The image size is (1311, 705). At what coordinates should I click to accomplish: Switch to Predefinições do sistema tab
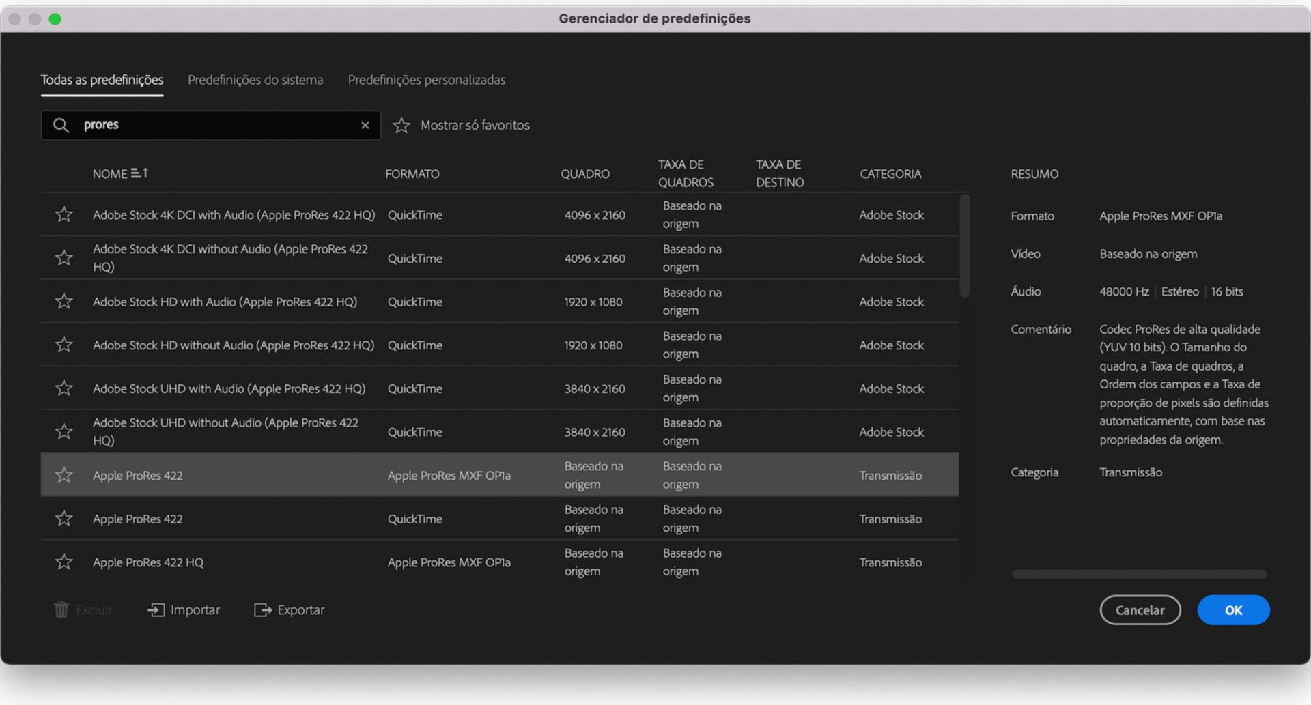(x=255, y=80)
